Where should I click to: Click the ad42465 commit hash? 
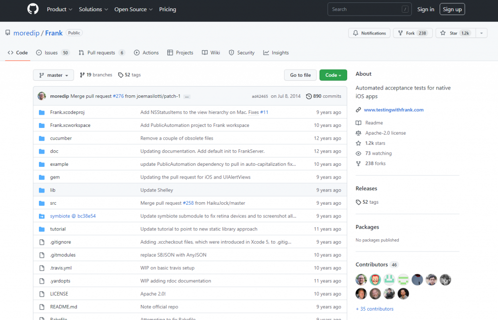(x=260, y=96)
